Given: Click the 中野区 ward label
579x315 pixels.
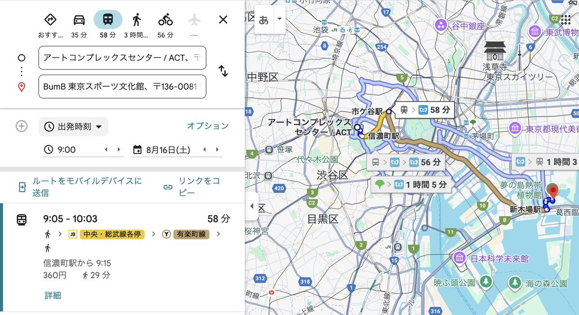Looking at the screenshot, I should point(262,77).
